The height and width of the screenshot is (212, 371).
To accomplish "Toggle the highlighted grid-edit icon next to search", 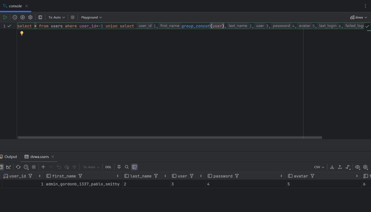I will tap(135, 167).
